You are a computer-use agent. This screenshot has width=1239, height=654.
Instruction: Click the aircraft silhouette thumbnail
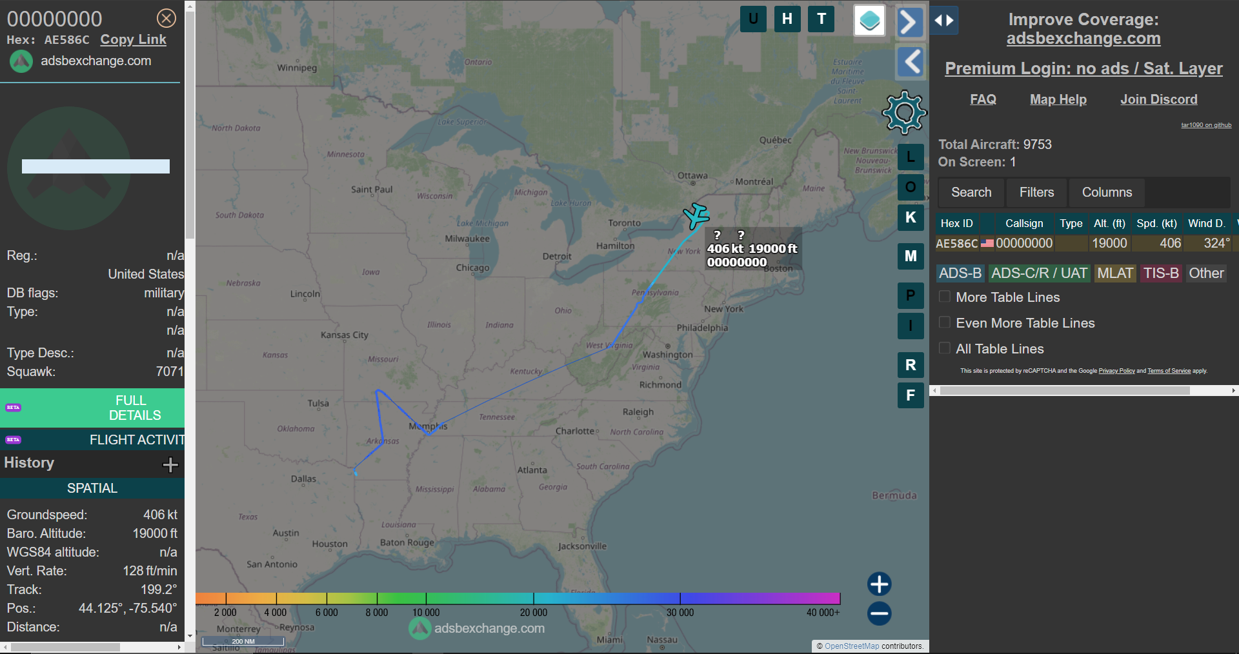coord(69,168)
